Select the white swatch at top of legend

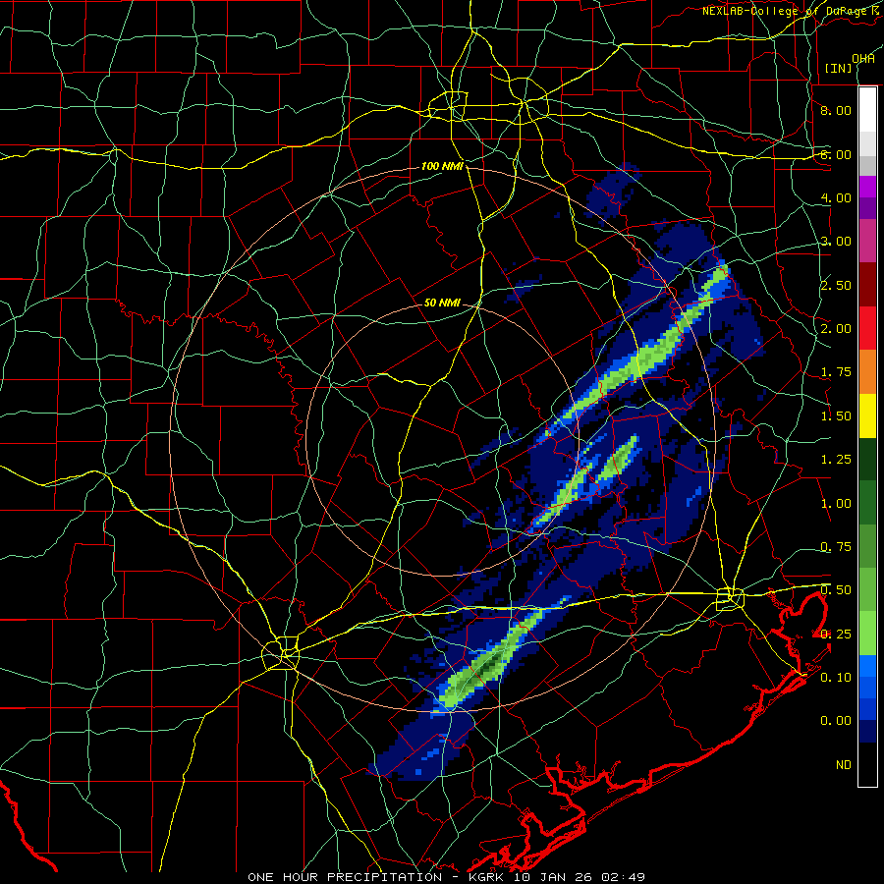pyautogui.click(x=867, y=109)
